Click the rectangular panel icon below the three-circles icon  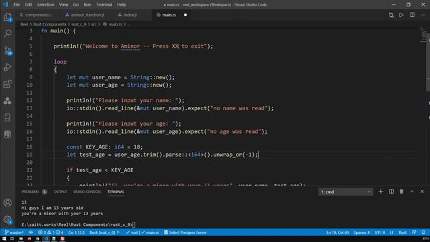pos(7,118)
